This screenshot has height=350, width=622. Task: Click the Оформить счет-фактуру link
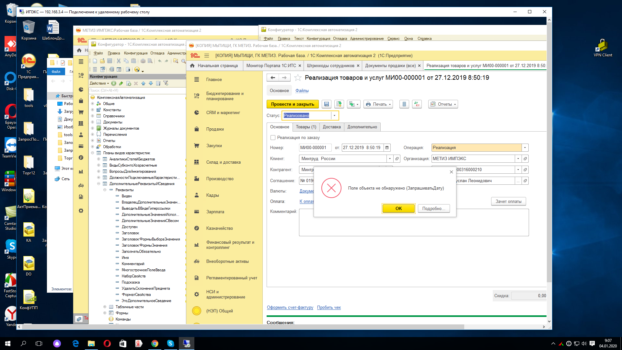pyautogui.click(x=290, y=308)
